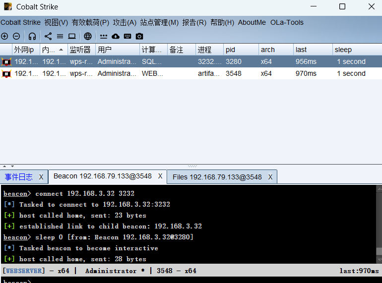Click last:970ms in status bar

(359, 271)
